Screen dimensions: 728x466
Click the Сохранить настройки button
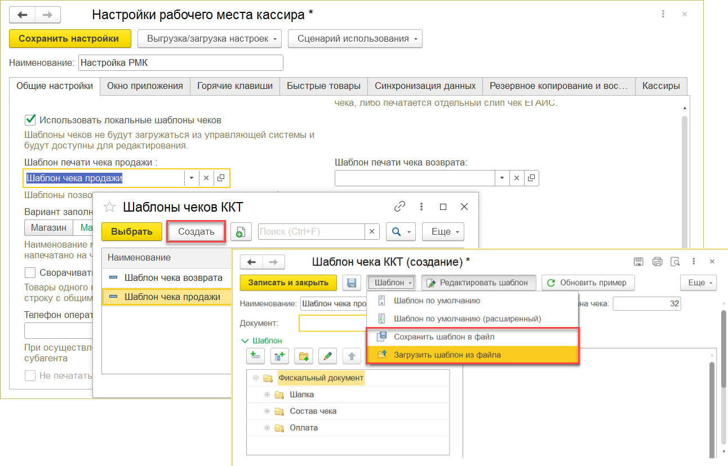click(69, 39)
